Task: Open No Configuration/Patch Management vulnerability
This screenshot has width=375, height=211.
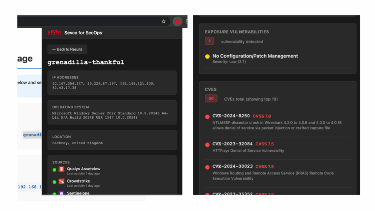Action: pyautogui.click(x=255, y=56)
